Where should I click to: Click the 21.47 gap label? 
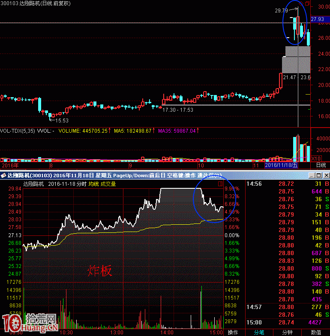pos(289,77)
